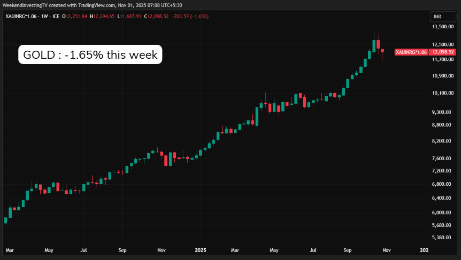This screenshot has width=461, height=260.
Task: Click the first Mar label on time axis
Action: pyautogui.click(x=9, y=249)
